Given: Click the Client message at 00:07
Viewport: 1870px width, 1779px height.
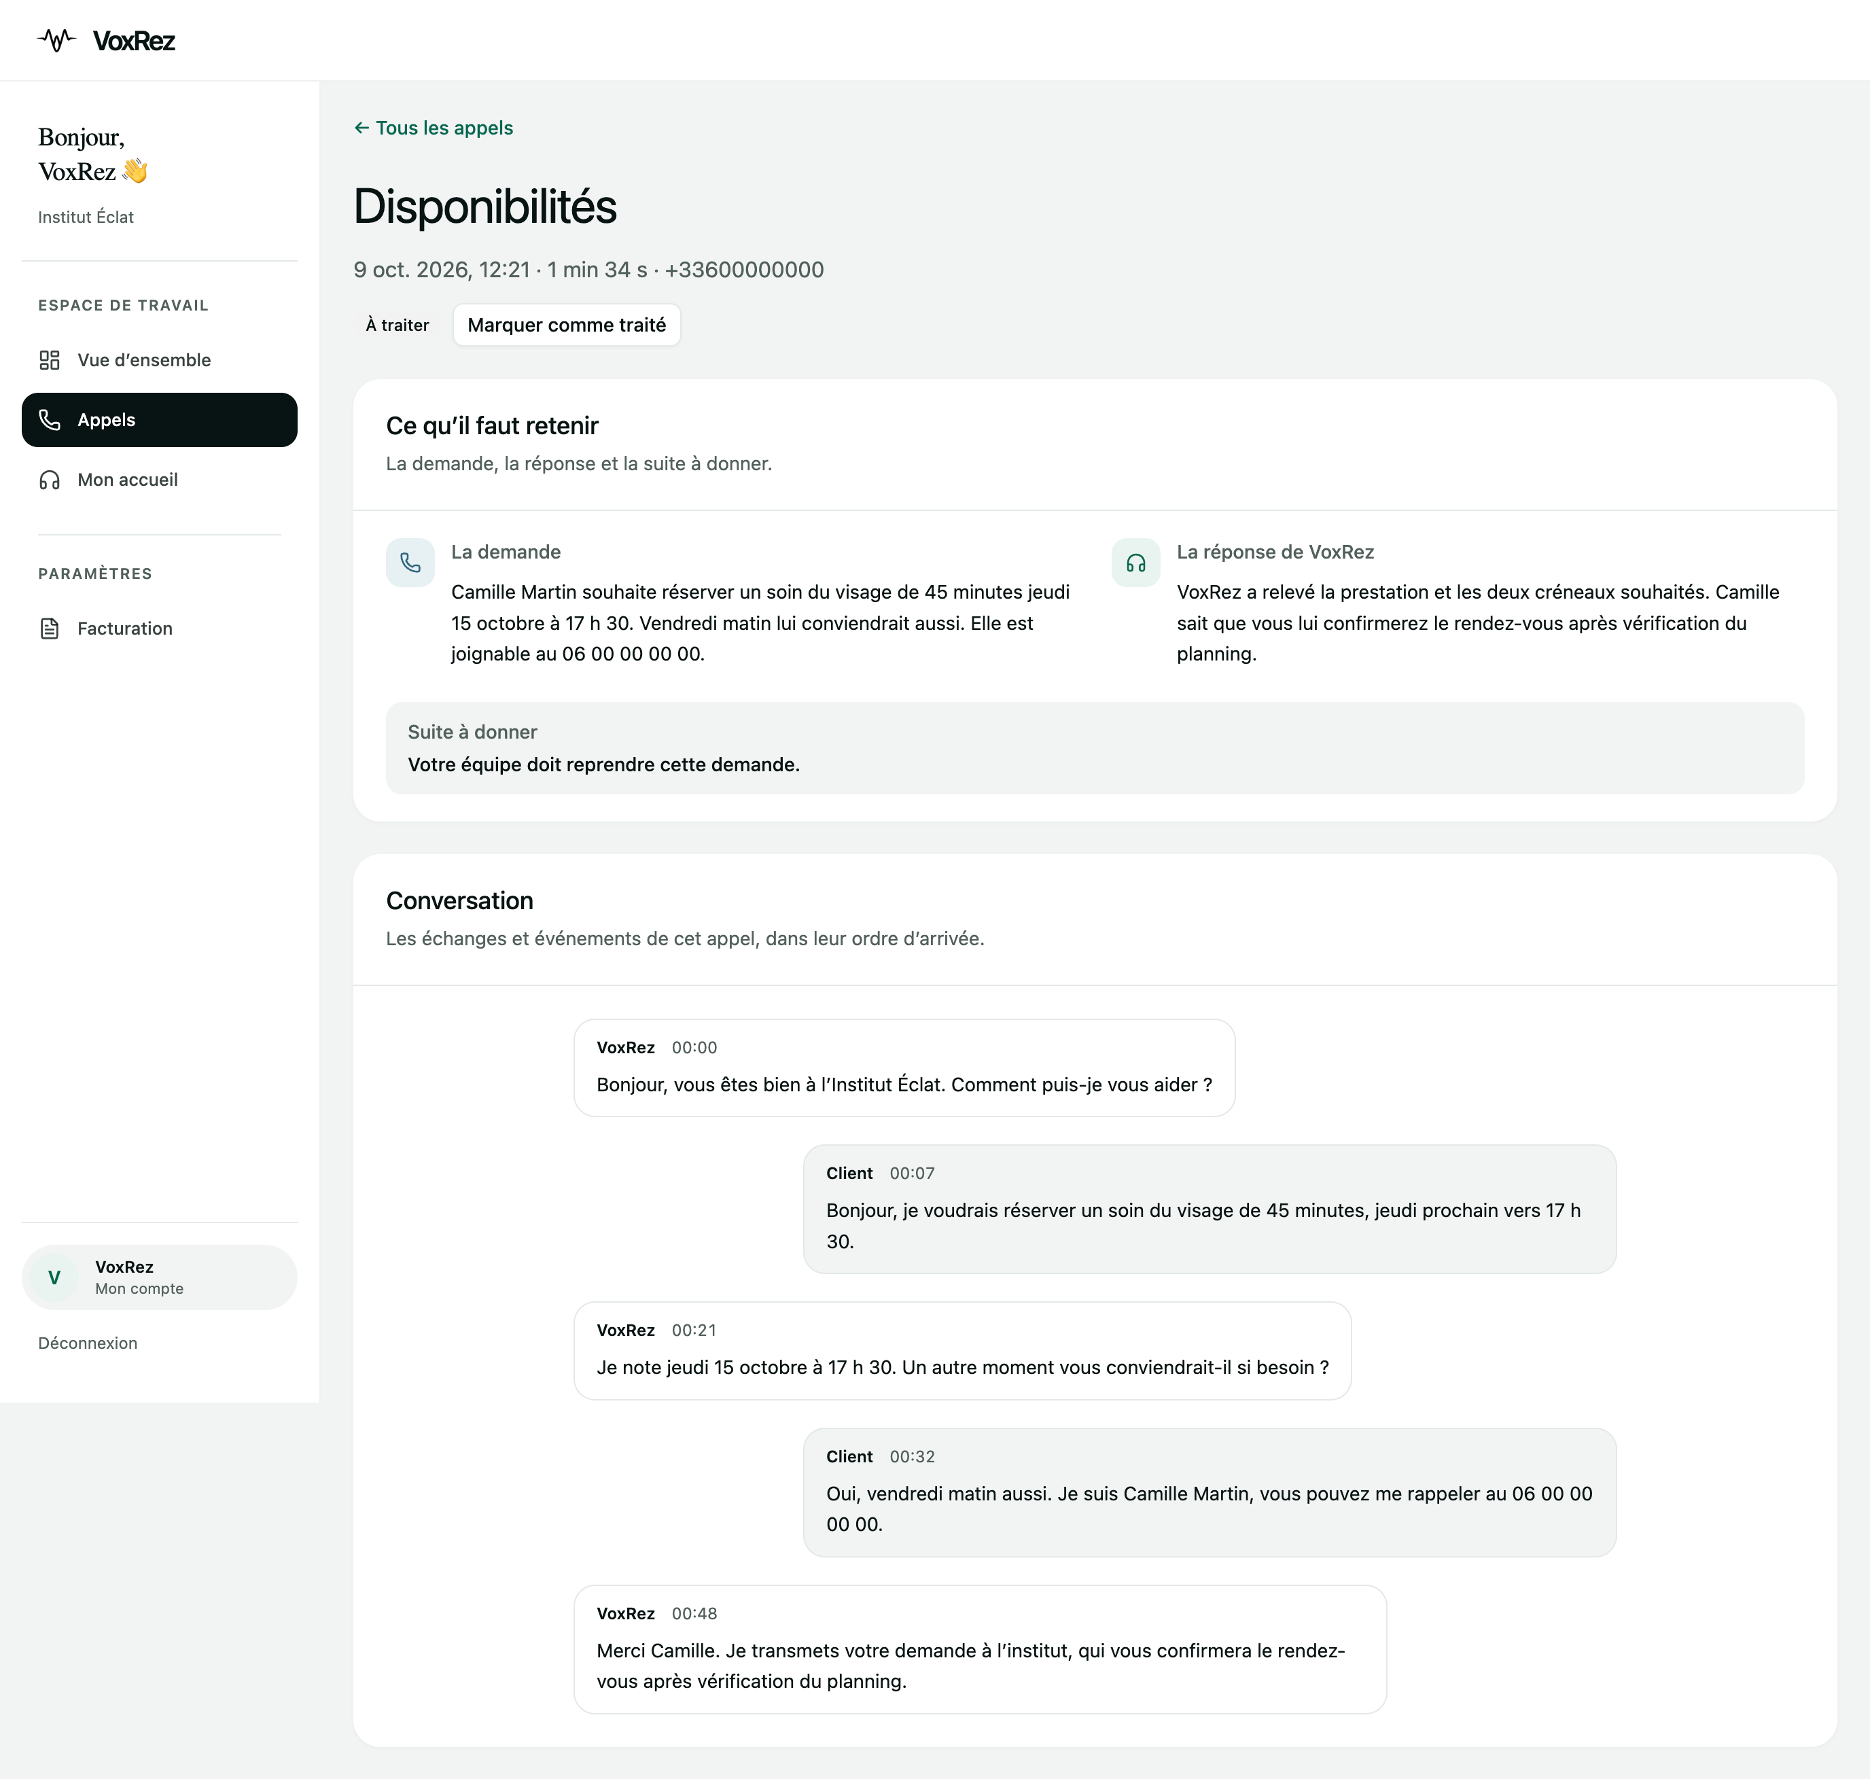Looking at the screenshot, I should pos(1210,1209).
